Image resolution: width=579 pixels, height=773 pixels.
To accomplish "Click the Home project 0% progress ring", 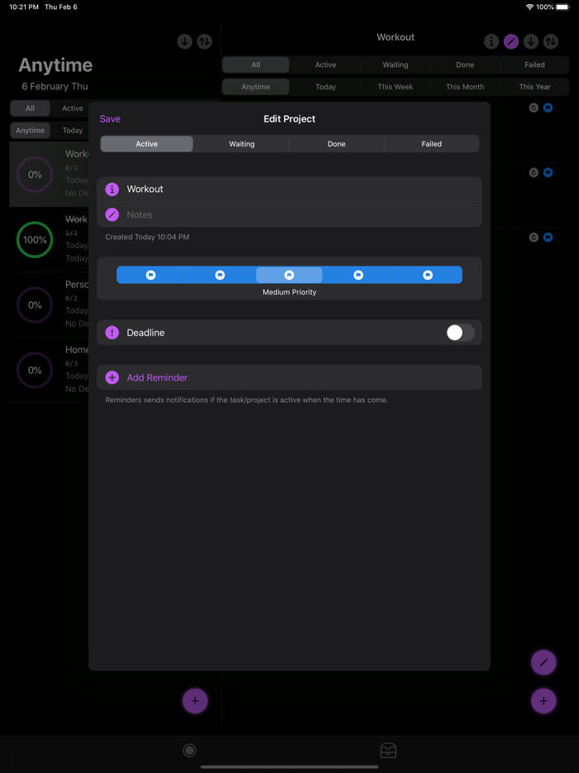I will point(35,370).
